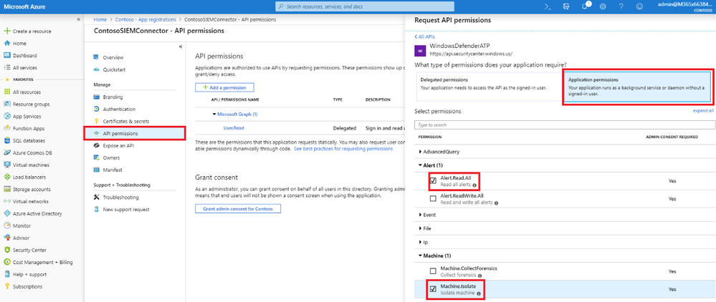The image size is (716, 302).
Task: Click the Monitor icon in sidebar
Action: tap(7, 226)
